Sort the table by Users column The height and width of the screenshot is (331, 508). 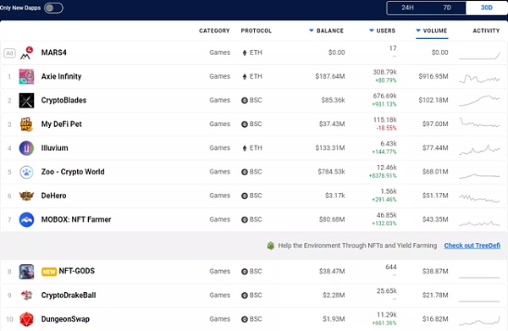click(383, 30)
